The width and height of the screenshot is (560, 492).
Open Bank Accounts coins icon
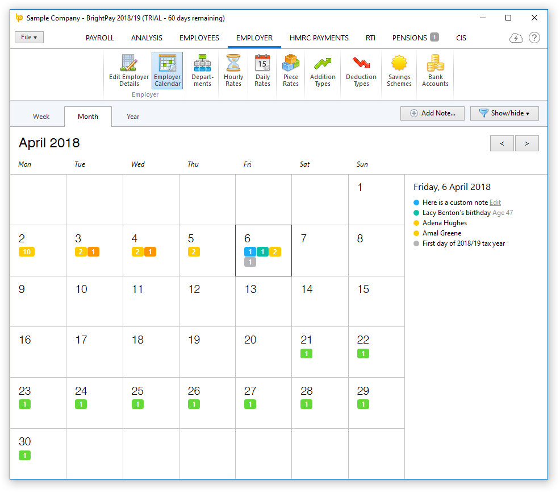tap(435, 71)
